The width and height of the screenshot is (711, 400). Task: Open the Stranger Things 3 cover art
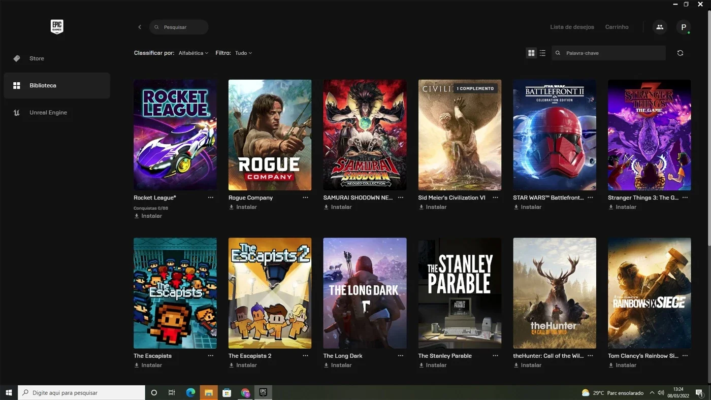650,135
